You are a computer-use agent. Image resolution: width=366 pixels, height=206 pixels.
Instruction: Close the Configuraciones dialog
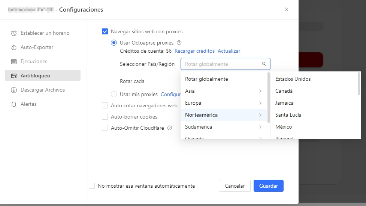point(287,9)
